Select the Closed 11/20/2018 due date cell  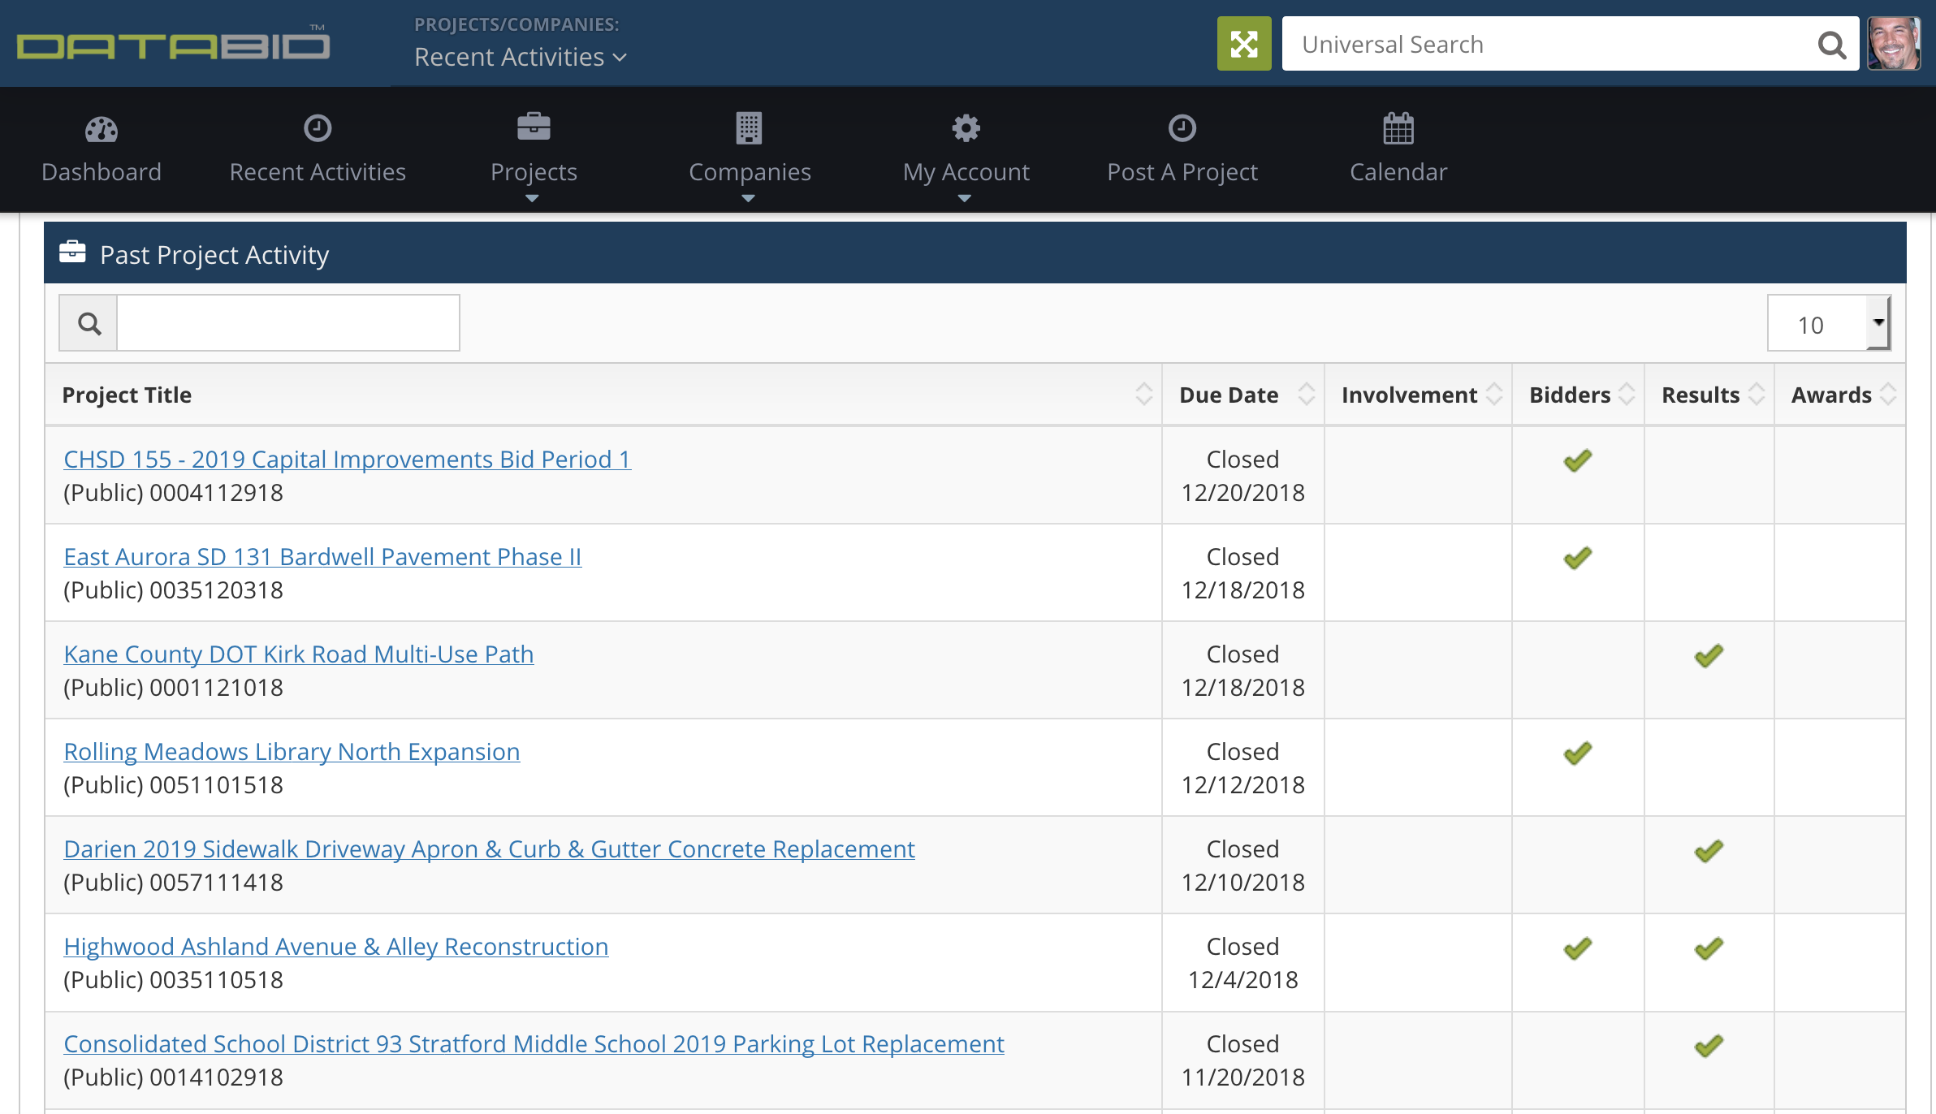[x=1243, y=1060]
